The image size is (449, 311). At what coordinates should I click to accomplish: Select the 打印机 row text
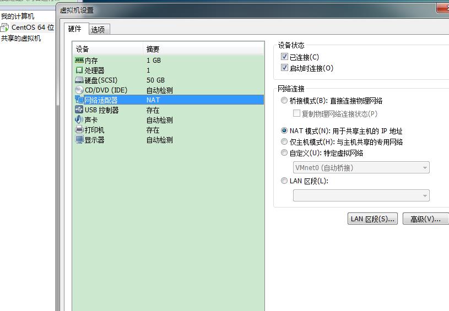tap(95, 130)
